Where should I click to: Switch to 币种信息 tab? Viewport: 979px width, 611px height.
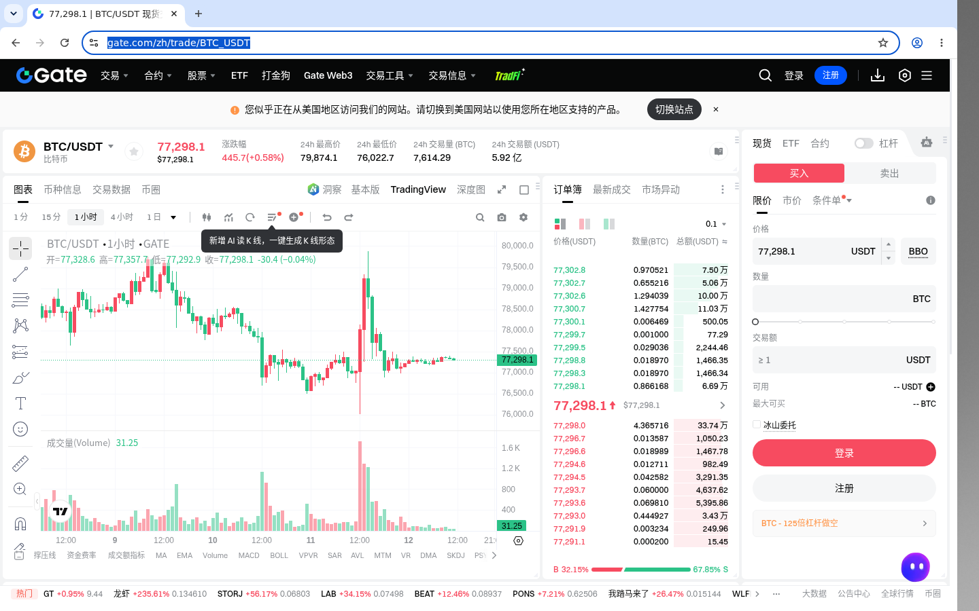tap(63, 189)
